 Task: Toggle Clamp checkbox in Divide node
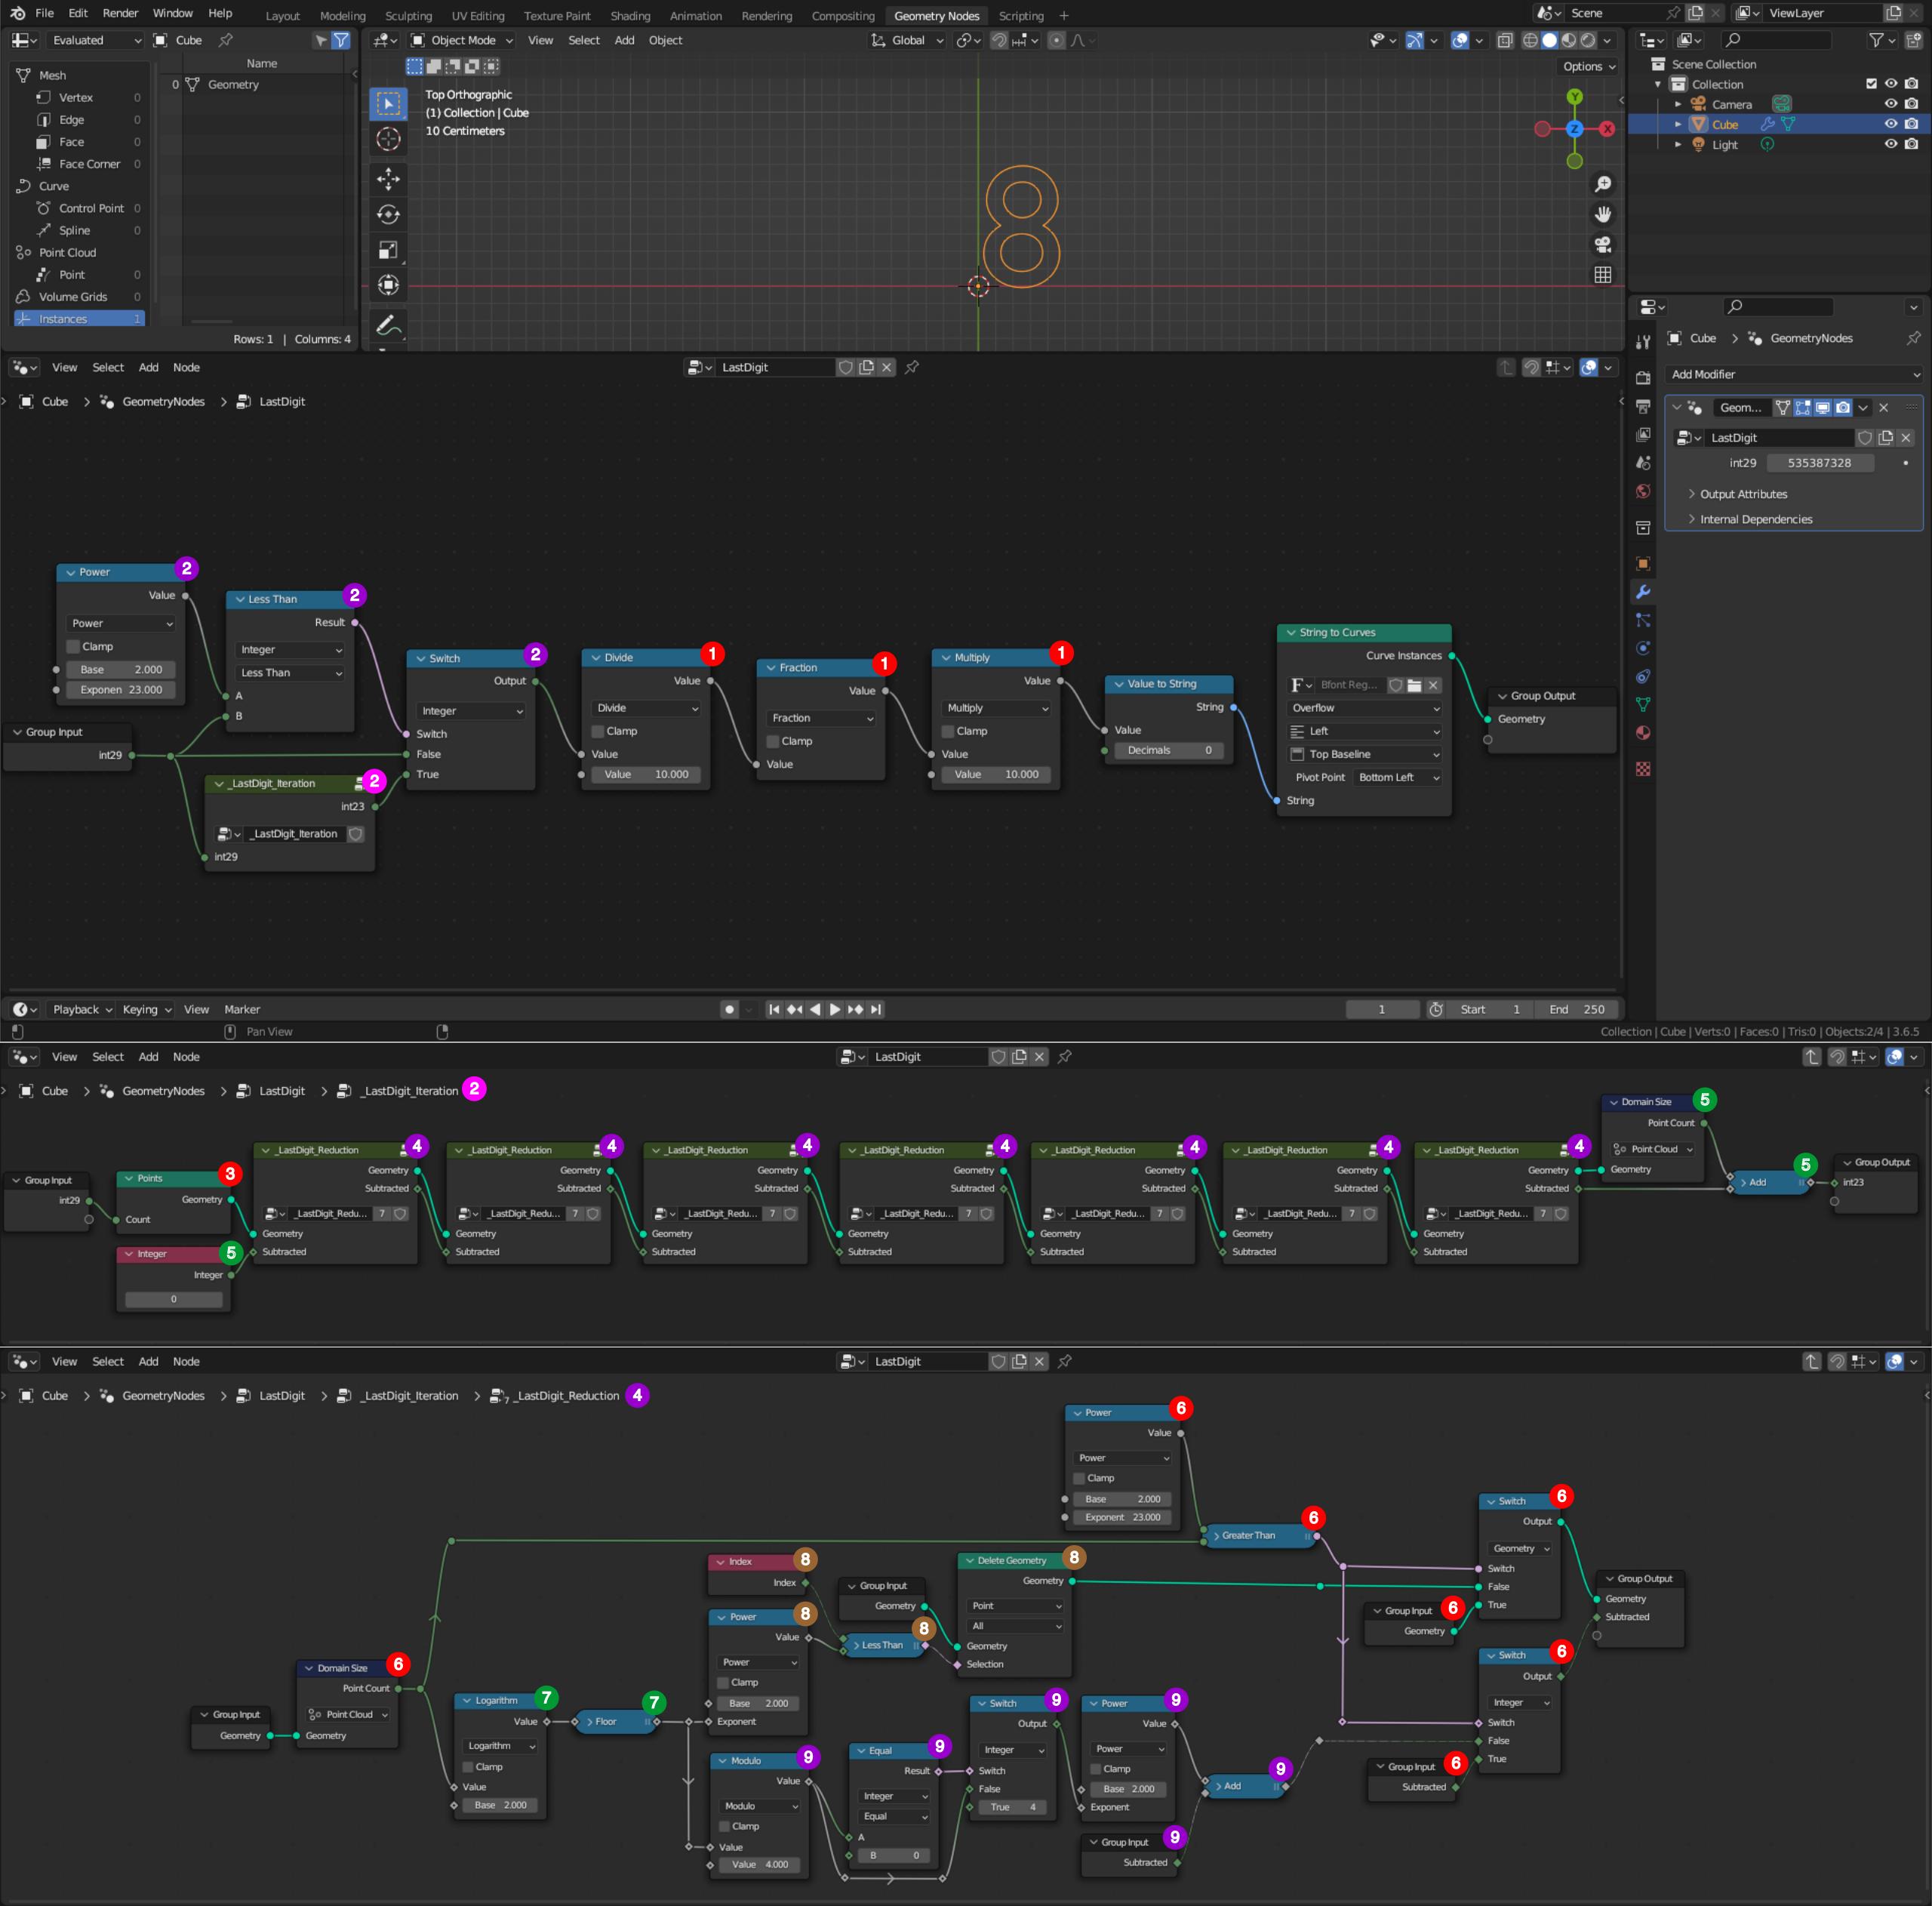(597, 731)
